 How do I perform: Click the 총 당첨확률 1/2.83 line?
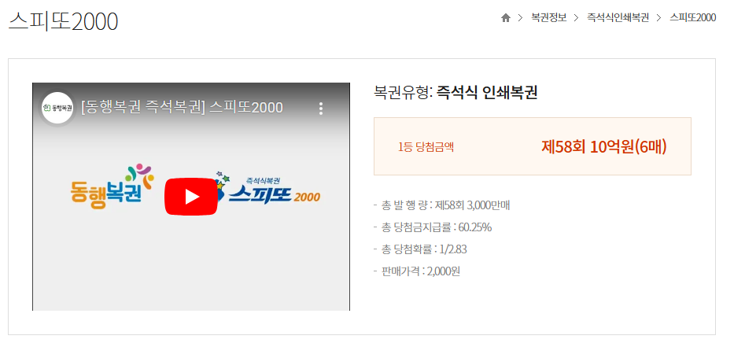coord(420,249)
